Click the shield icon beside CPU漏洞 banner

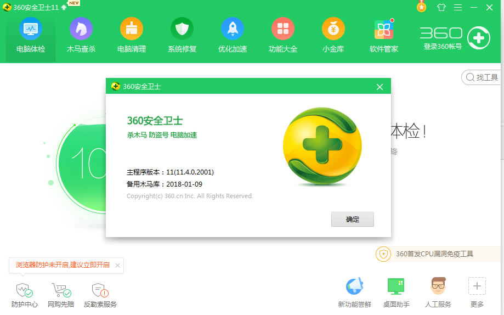[383, 254]
